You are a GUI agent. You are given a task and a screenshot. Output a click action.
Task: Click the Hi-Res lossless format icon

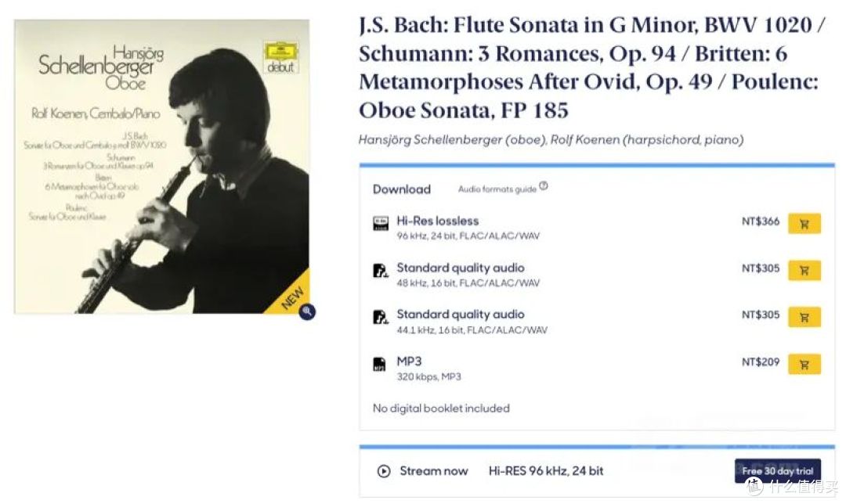pos(381,223)
